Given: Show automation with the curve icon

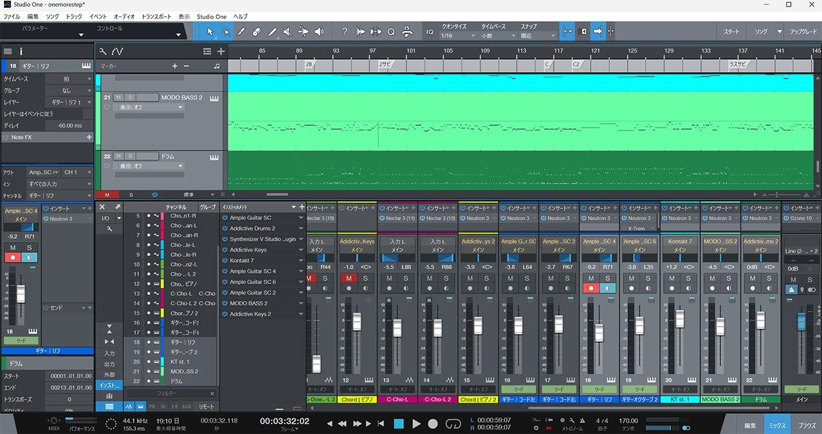Looking at the screenshot, I should [x=117, y=51].
